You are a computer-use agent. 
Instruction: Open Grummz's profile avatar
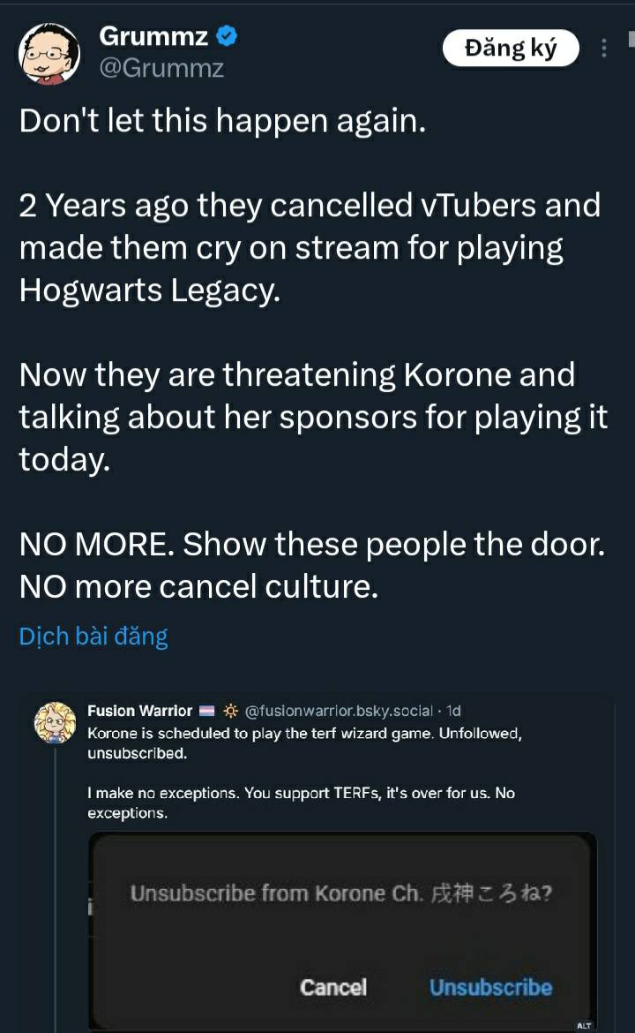[49, 53]
